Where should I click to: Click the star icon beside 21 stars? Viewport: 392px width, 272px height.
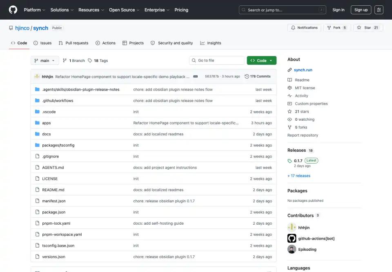[x=290, y=111]
